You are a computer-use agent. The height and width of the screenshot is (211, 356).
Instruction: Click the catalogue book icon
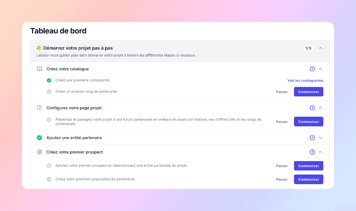point(40,69)
